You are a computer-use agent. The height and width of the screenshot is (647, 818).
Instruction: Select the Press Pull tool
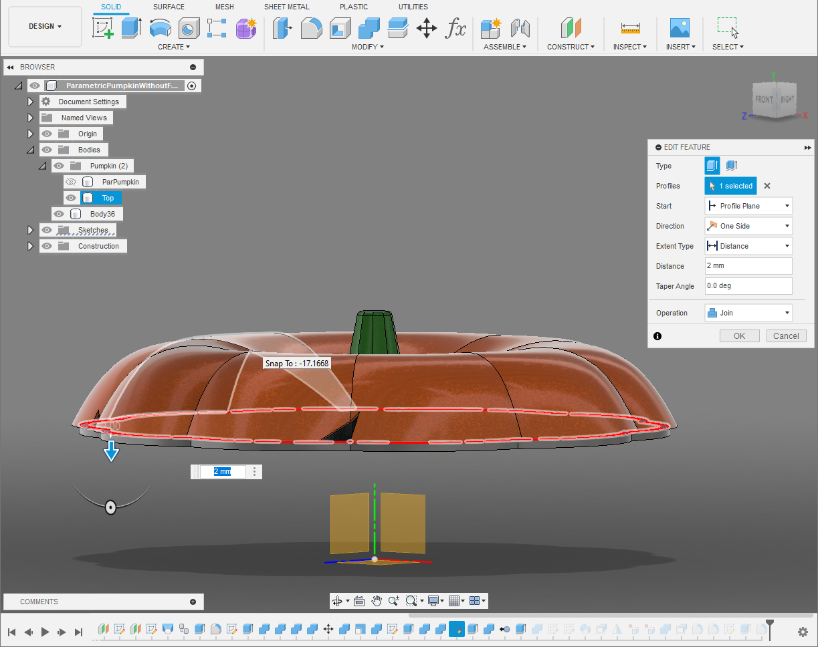(x=282, y=28)
